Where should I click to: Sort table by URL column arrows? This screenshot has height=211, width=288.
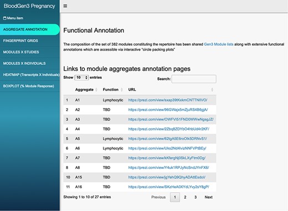pyautogui.click(x=212, y=90)
